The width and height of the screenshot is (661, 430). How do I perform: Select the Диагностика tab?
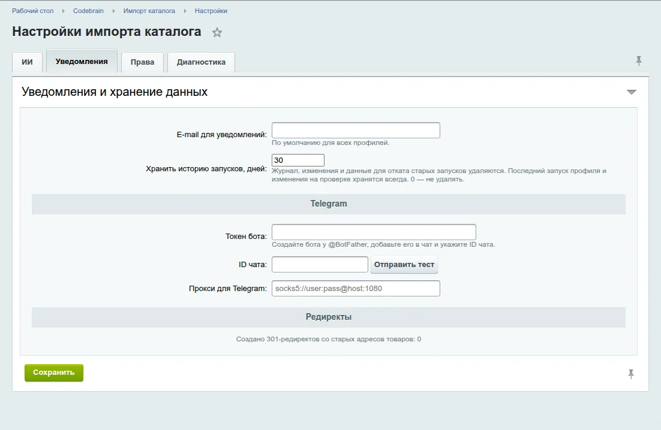(x=201, y=62)
